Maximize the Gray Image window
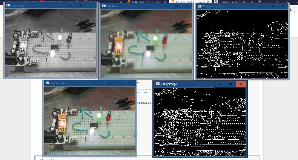Screen dimensions: 298x160 81,5
